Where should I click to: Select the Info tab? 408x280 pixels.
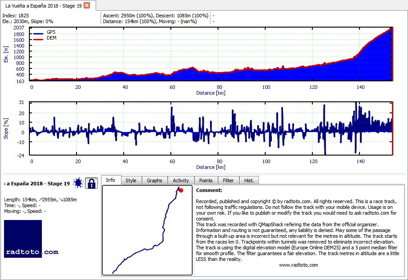[111, 180]
